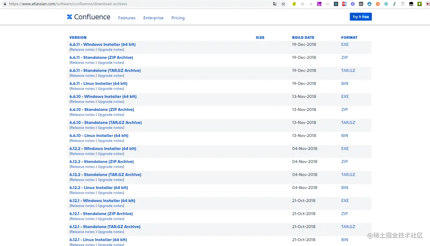This screenshot has height=246, width=430.
Task: Open Upgrade notes for 6.12.2 Linux Installer
Action: [x=110, y=193]
